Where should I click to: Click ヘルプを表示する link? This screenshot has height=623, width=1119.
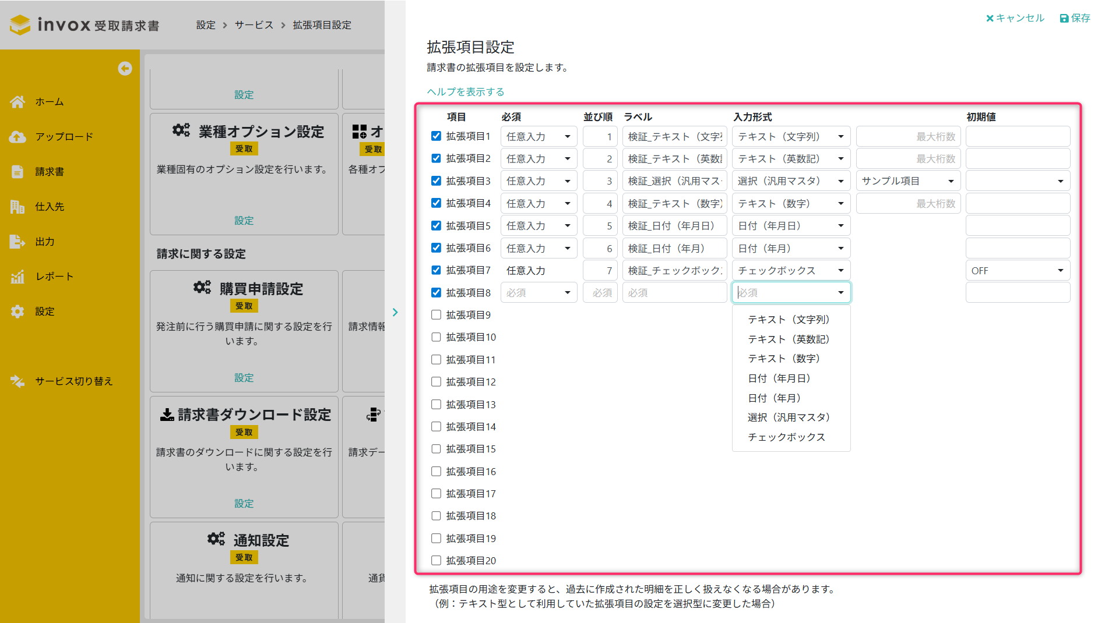(x=466, y=92)
